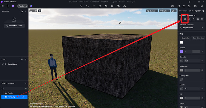Viewport: 206px width, 108px height.
Task: Toggle the Default Layer checkmark
Action: coord(3,64)
